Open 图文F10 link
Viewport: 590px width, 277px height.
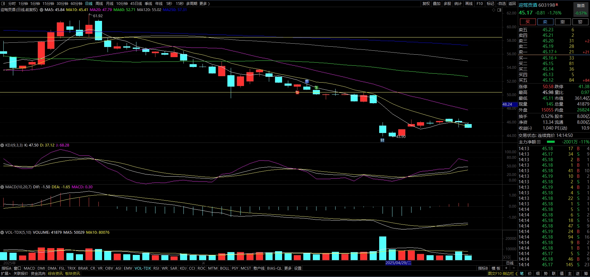tap(494, 273)
